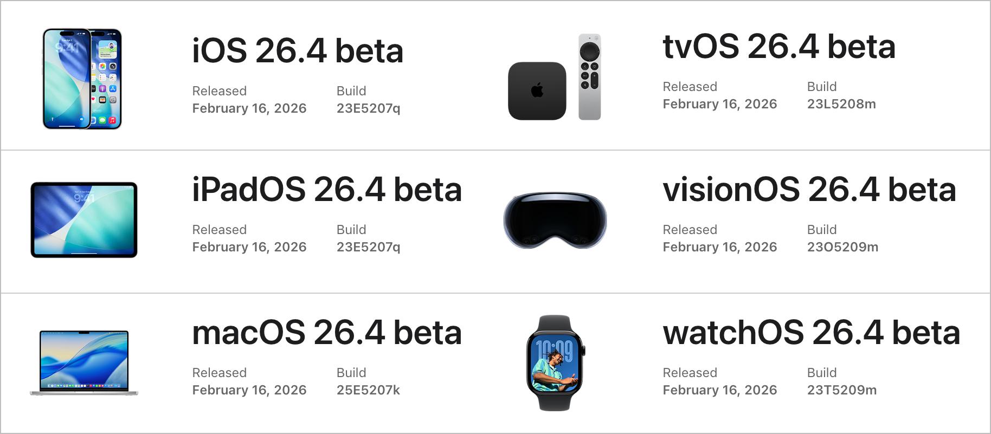Click the macOS build number 25E5207k
991x434 pixels.
368,390
